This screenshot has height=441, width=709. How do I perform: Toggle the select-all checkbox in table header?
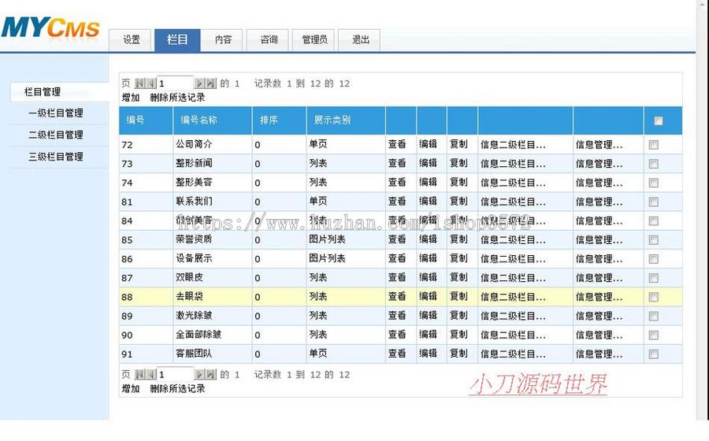point(659,120)
